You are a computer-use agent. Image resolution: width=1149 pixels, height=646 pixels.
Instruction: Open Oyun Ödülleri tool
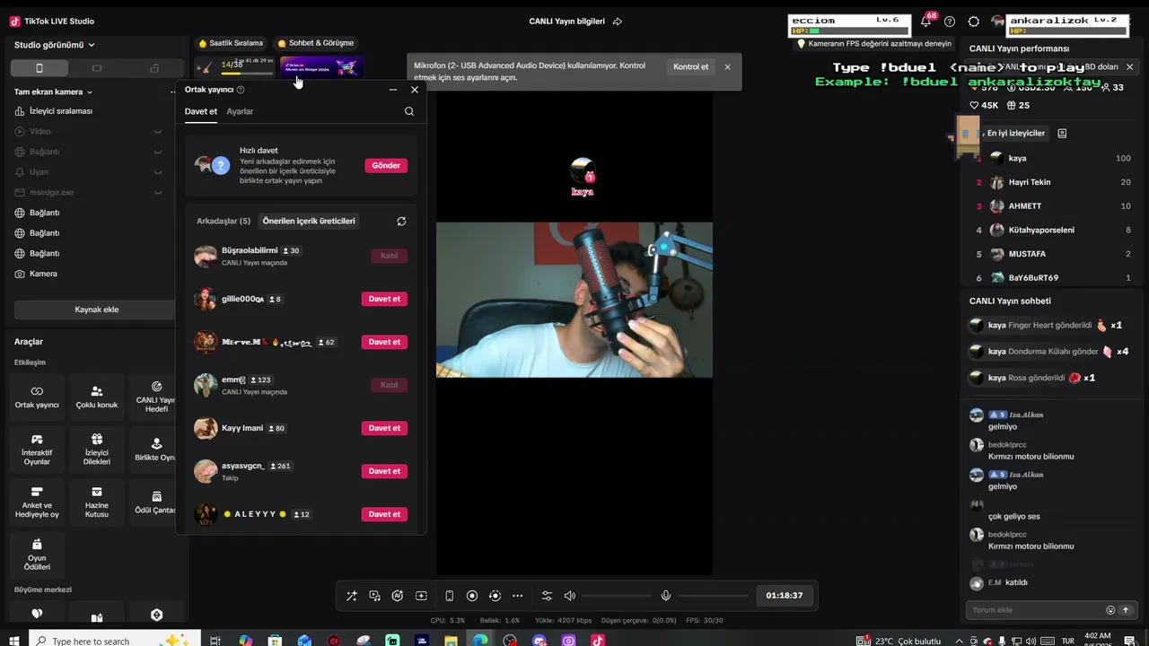click(37, 555)
